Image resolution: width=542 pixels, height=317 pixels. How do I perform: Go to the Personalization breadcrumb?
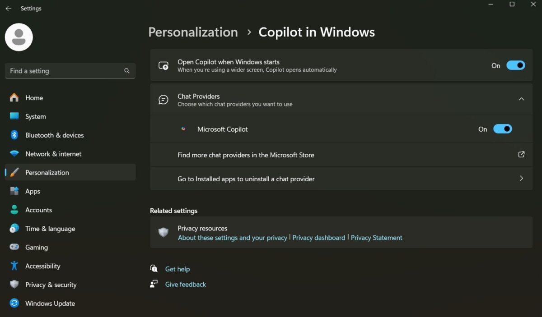[193, 32]
